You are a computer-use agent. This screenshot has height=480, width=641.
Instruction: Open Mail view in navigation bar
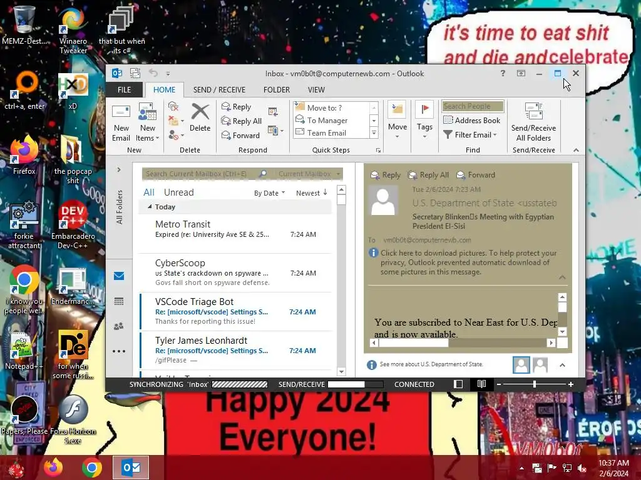pos(119,276)
